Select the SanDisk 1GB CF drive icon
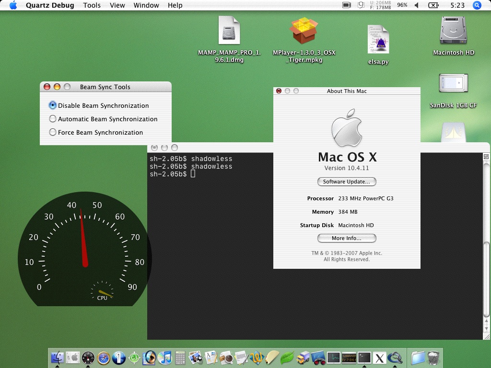491x368 pixels. (453, 84)
